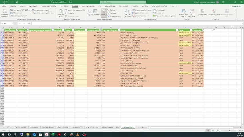Click in the formula bar

tap(136, 23)
